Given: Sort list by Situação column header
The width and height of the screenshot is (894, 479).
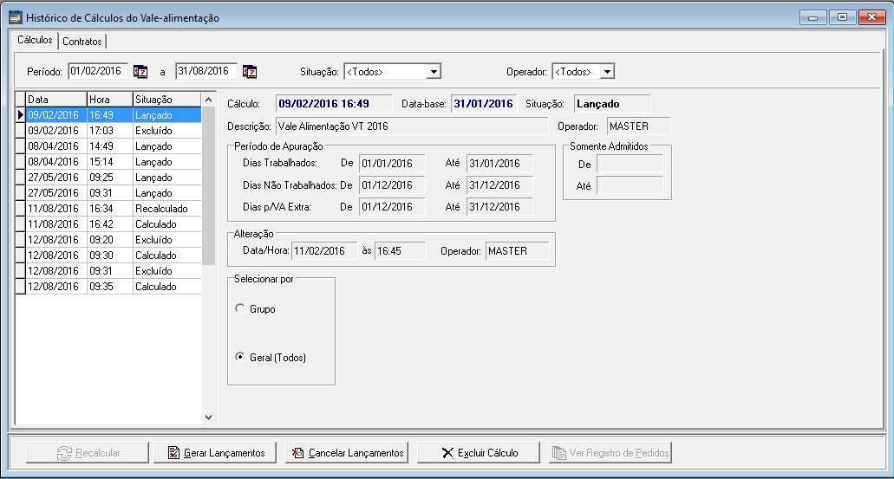Looking at the screenshot, I should pyautogui.click(x=165, y=100).
